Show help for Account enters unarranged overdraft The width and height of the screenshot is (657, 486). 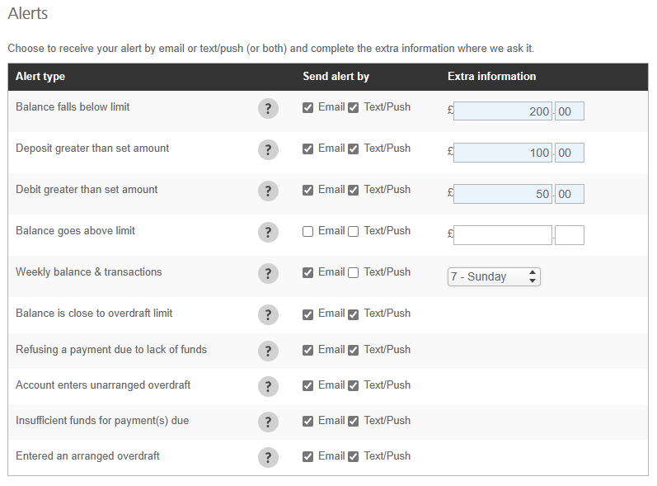click(268, 386)
